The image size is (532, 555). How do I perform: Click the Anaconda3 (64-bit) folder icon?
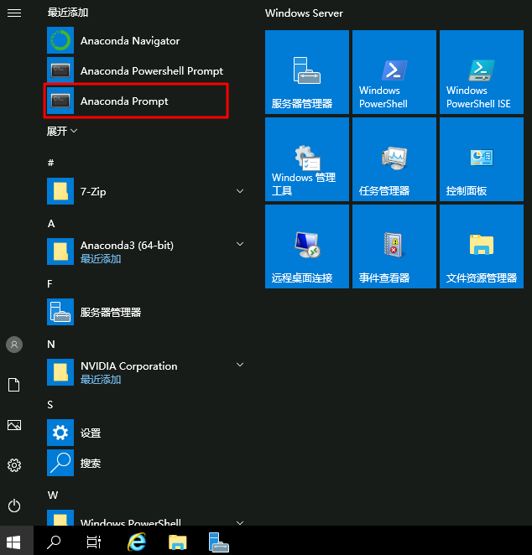(x=60, y=252)
